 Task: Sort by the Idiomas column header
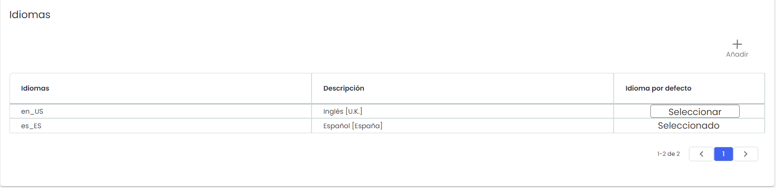(35, 88)
